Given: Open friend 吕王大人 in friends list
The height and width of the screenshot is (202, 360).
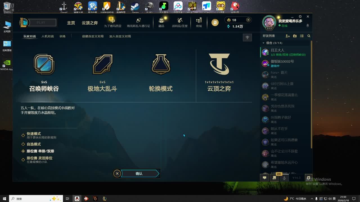Looking at the screenshot, I should (x=285, y=52).
